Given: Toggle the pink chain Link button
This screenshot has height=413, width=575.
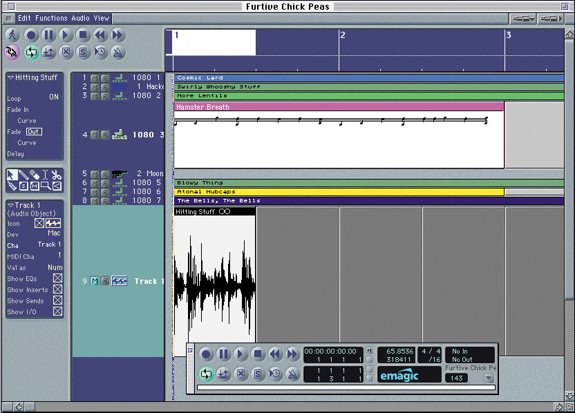Looking at the screenshot, I should point(12,51).
